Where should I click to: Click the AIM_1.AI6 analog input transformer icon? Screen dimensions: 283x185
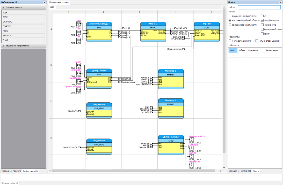[x=78, y=24]
